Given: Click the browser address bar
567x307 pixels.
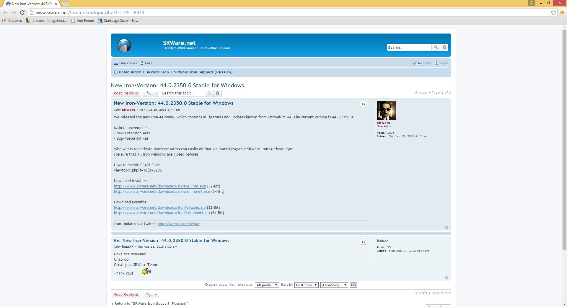Looking at the screenshot, I should coord(289,12).
